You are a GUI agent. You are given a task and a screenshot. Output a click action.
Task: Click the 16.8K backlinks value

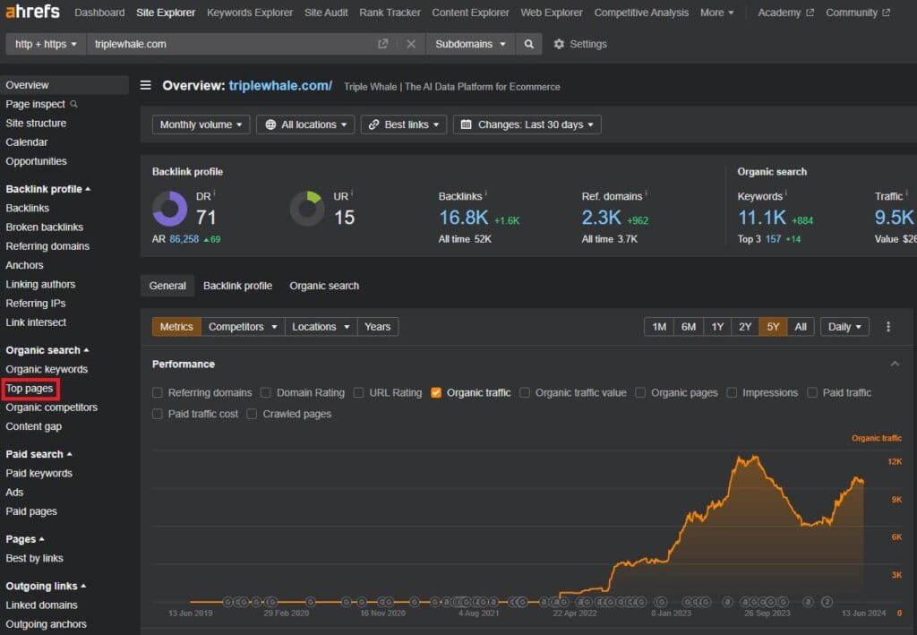(463, 218)
